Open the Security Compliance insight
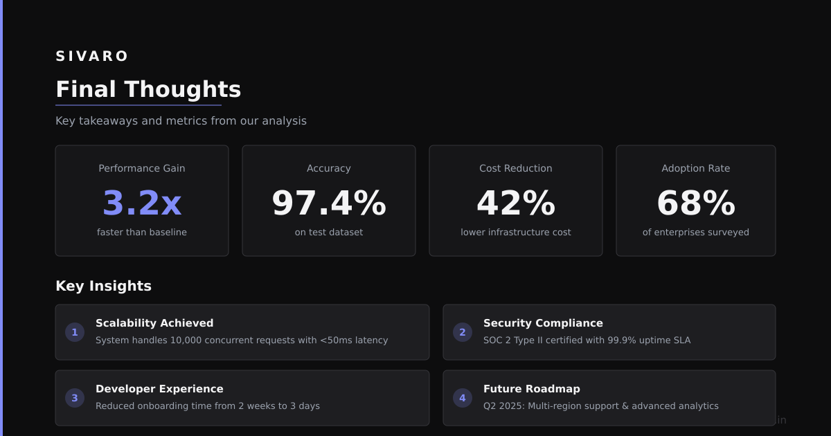Image resolution: width=831 pixels, height=436 pixels. coord(609,332)
